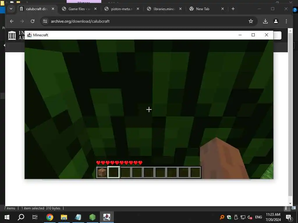Open a new browser tab with plus

233,9
